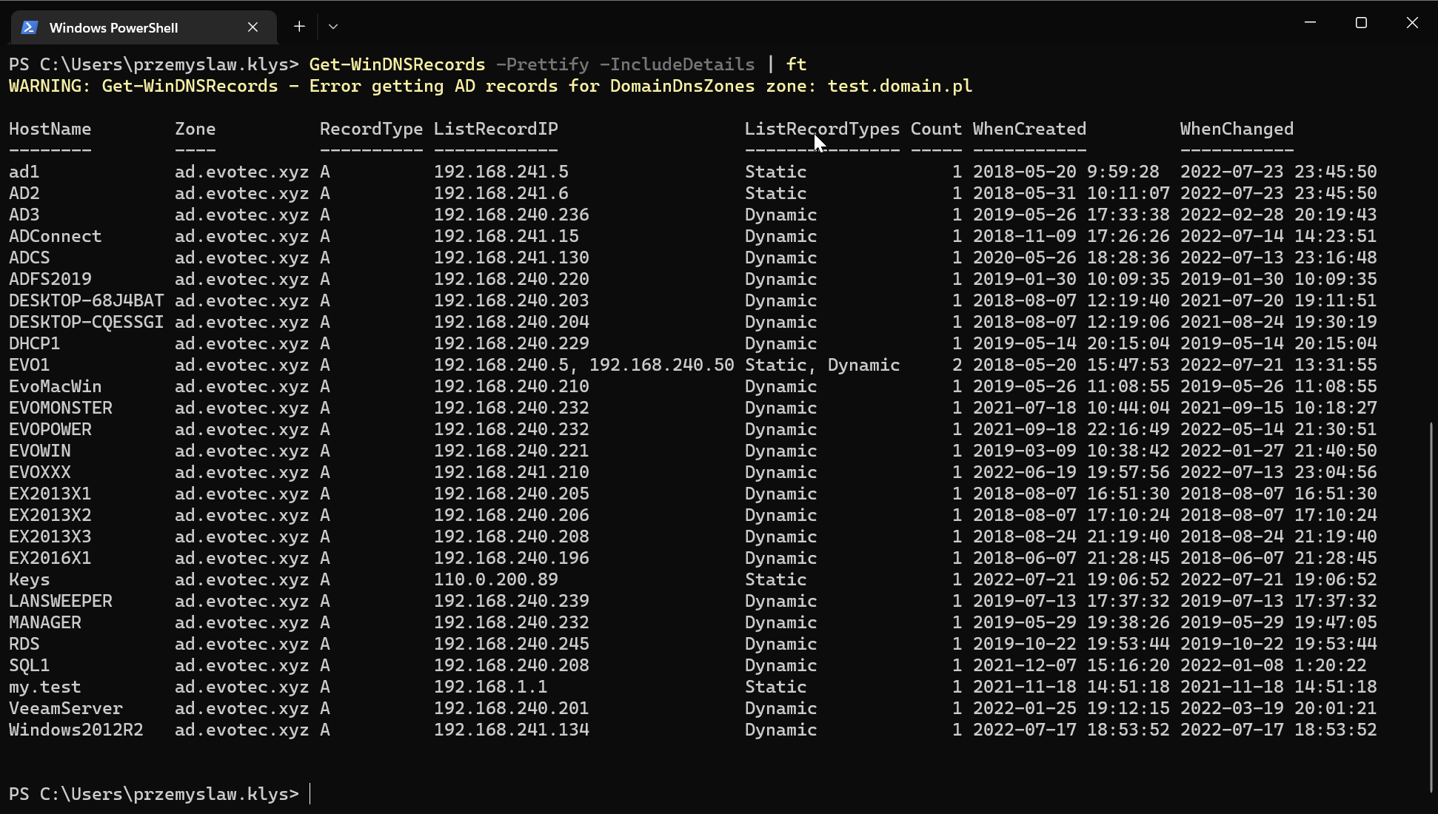Click the my.test host entry
Image resolution: width=1438 pixels, height=814 pixels.
(44, 687)
